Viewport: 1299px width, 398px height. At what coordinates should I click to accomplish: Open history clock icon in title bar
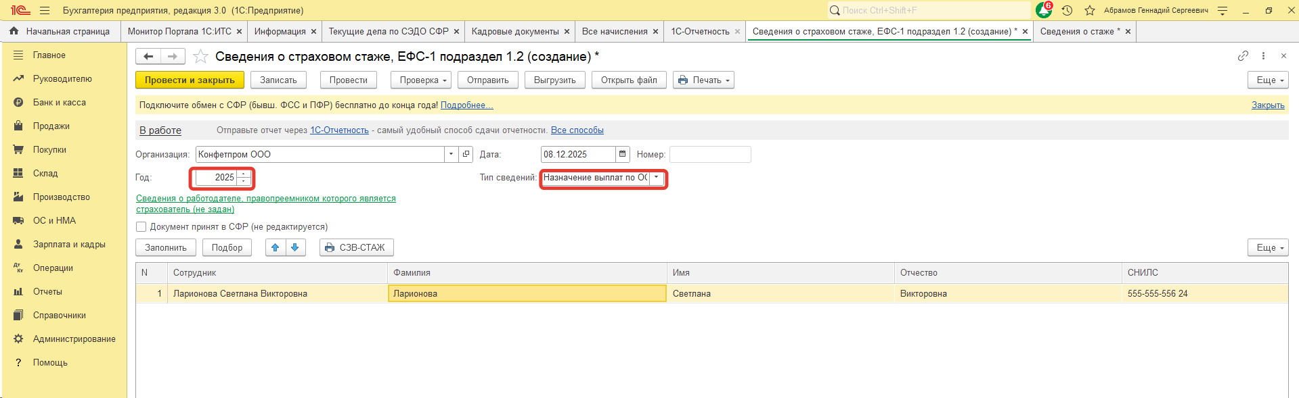[1067, 11]
